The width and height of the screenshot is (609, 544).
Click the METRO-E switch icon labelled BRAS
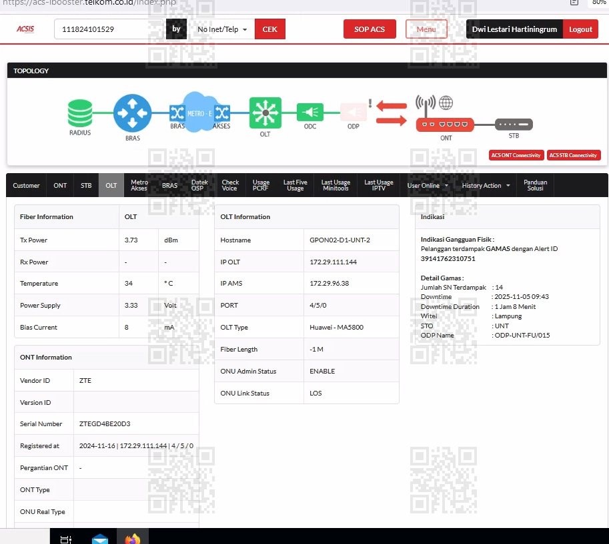pos(177,113)
